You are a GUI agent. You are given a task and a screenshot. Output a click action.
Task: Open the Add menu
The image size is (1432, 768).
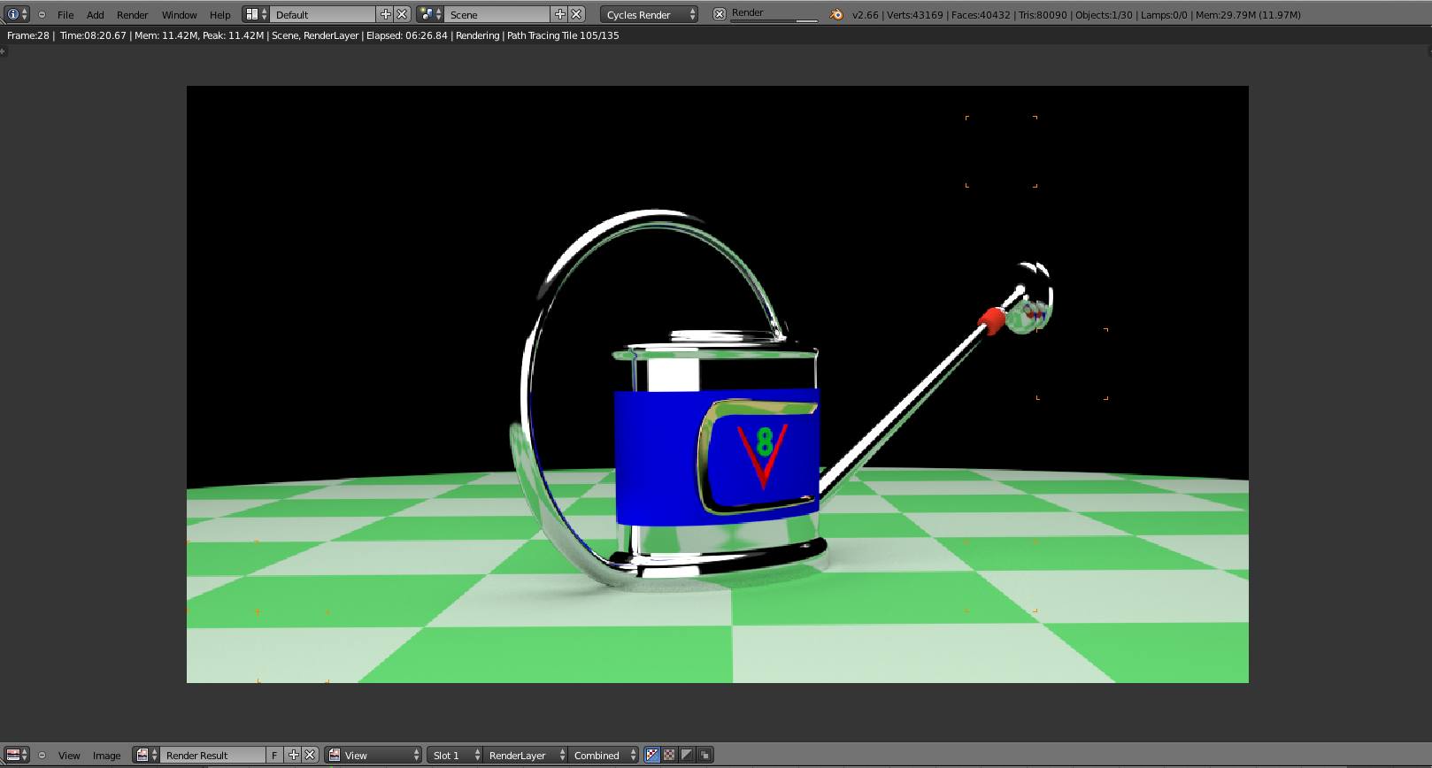point(96,15)
